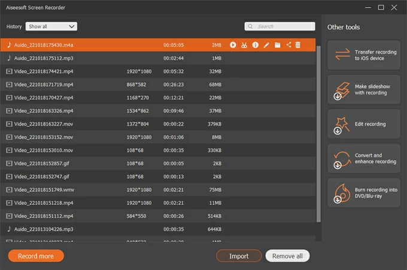Click the pencil rename icon

point(266,45)
